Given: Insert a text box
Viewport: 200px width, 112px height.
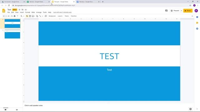Looking at the screenshot, I should point(30,16).
